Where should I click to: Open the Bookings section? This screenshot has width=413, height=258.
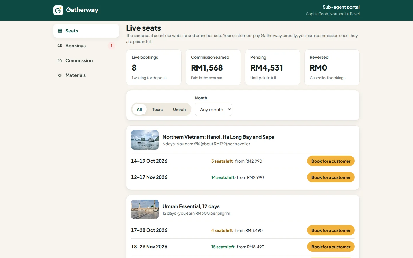pyautogui.click(x=86, y=46)
